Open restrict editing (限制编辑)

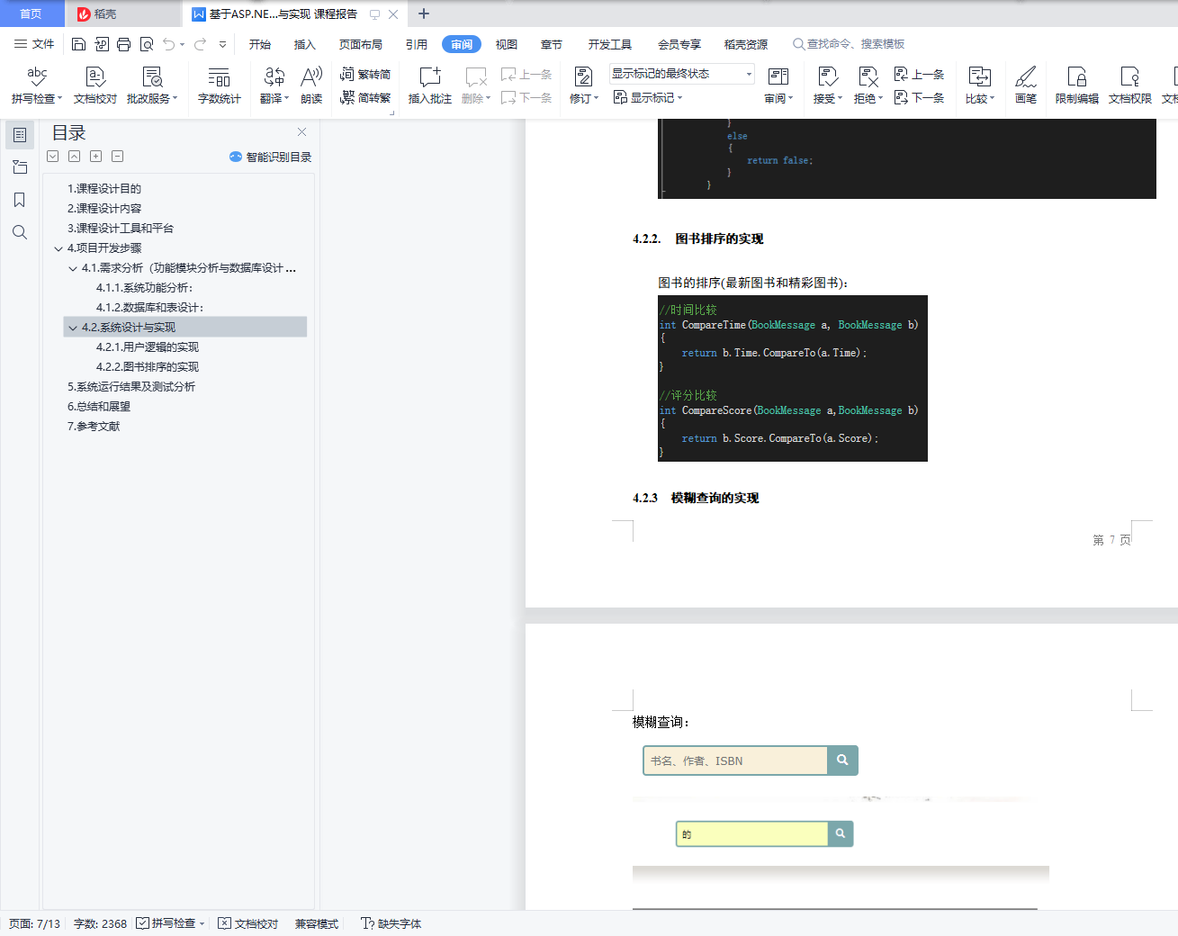click(1076, 85)
